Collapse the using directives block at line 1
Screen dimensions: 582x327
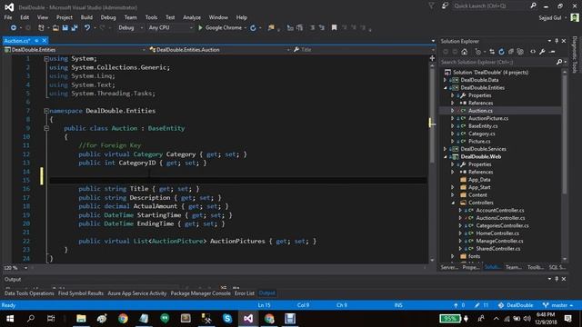click(46, 58)
